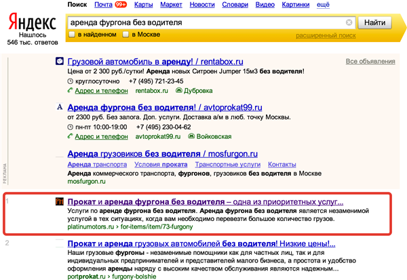The height and width of the screenshot is (280, 407).
Task: Click 'Адрес и телефон' in the avtoprokat99.ru ad
Action: [x=101, y=136]
